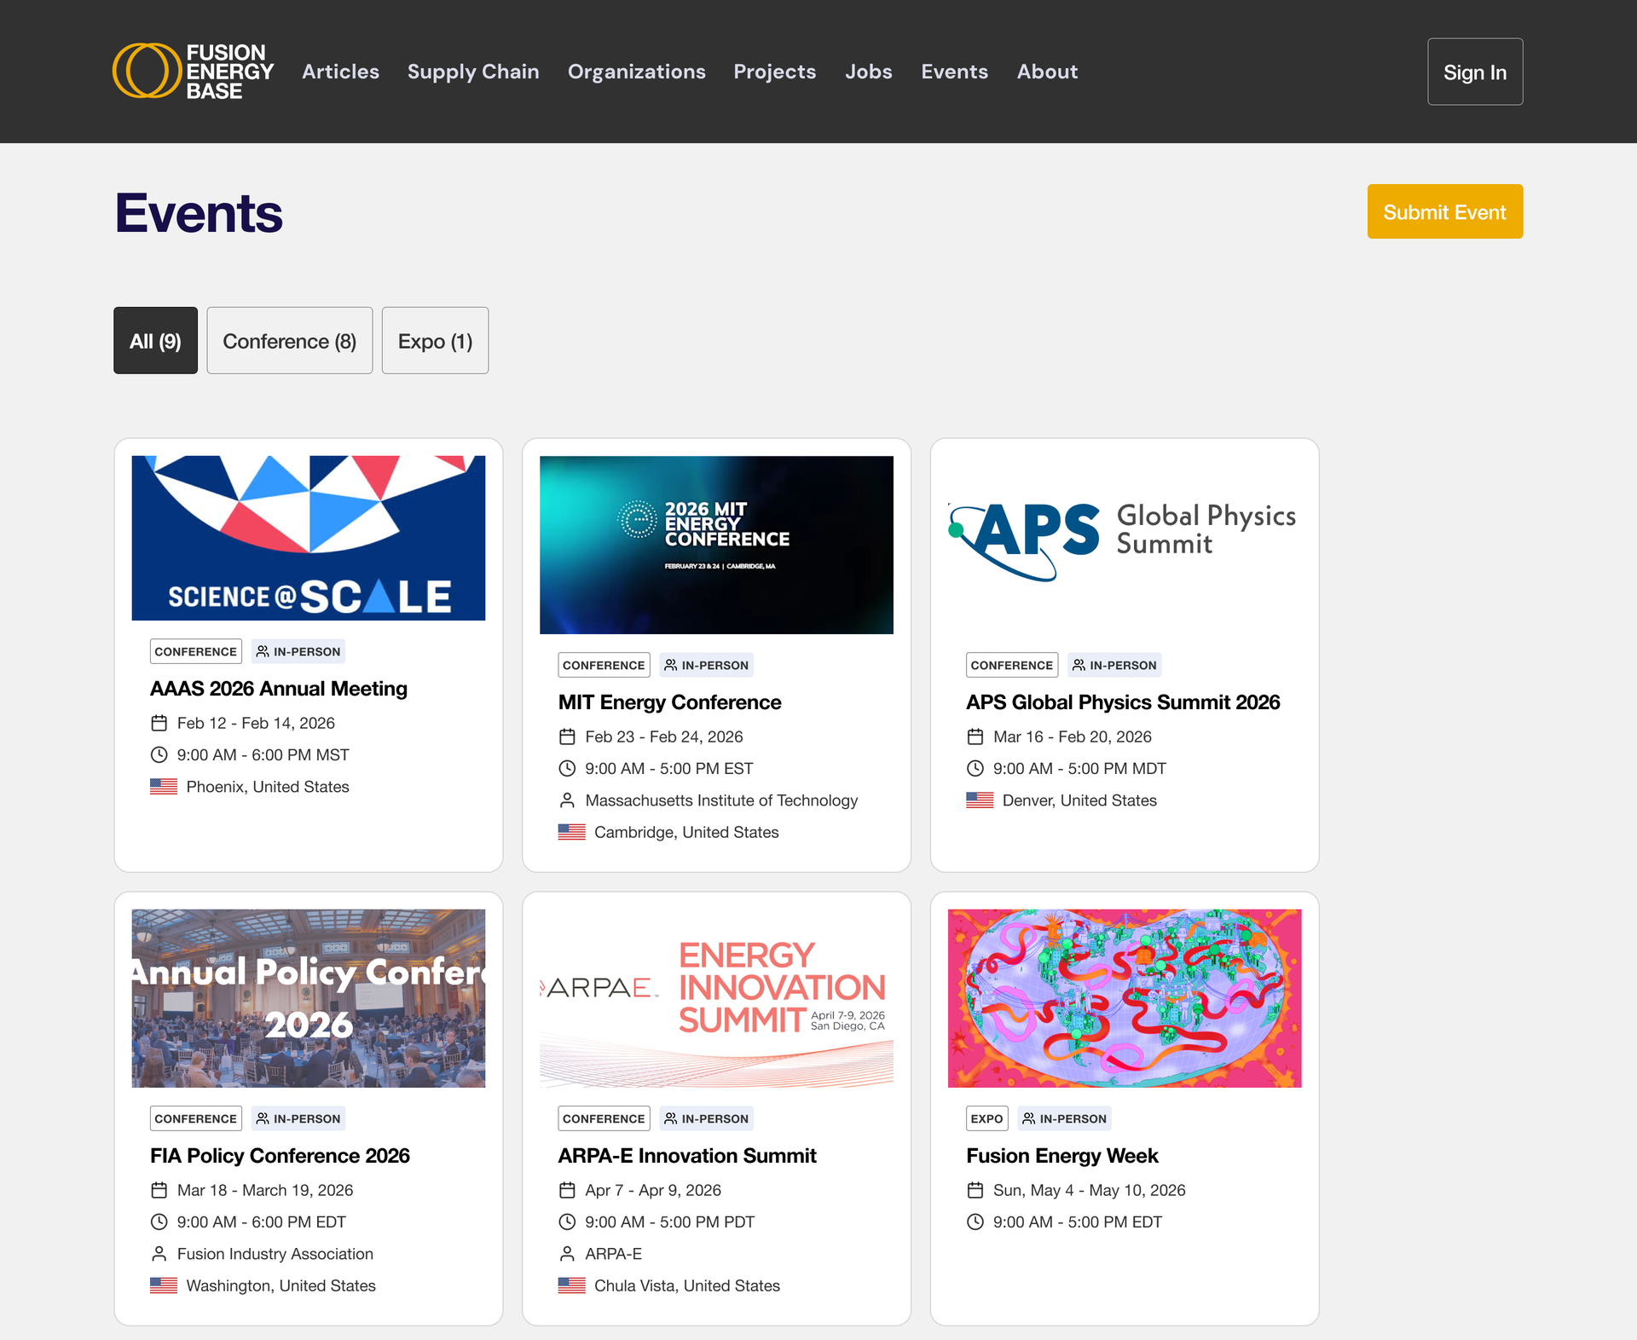Go to Supply Chain section
1637x1340 pixels.
pyautogui.click(x=473, y=72)
